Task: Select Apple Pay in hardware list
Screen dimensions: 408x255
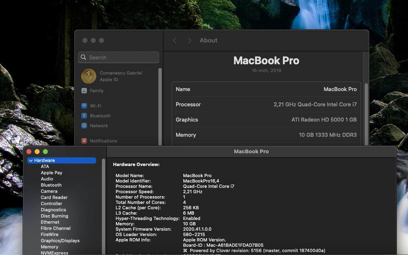Action: [x=52, y=173]
